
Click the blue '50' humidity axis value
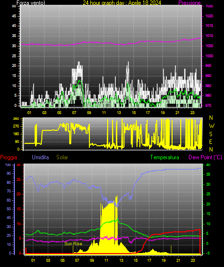9,209
